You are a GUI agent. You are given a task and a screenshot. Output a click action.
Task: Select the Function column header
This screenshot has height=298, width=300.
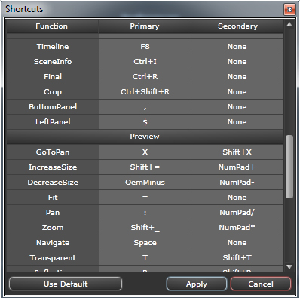pos(52,26)
